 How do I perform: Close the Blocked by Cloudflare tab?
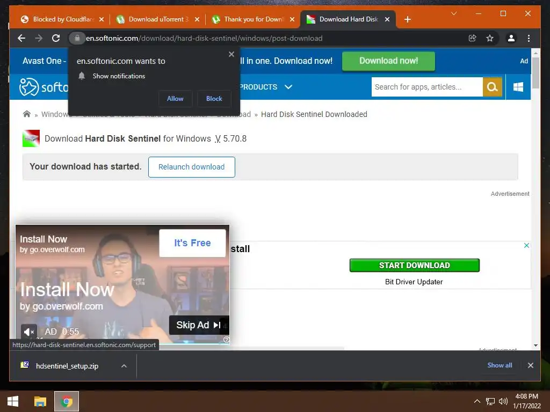coord(102,20)
